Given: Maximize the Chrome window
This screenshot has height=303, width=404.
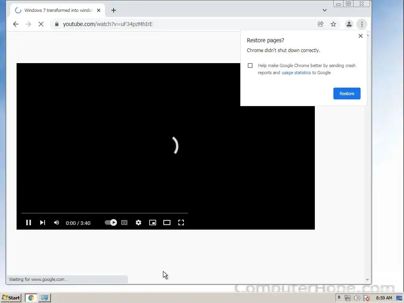Looking at the screenshot, I should tap(348, 4).
